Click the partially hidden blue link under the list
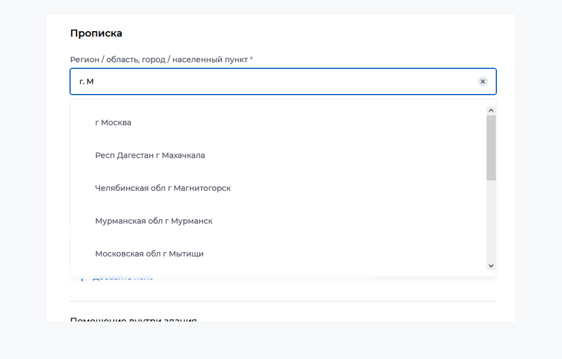The width and height of the screenshot is (562, 359). [123, 278]
